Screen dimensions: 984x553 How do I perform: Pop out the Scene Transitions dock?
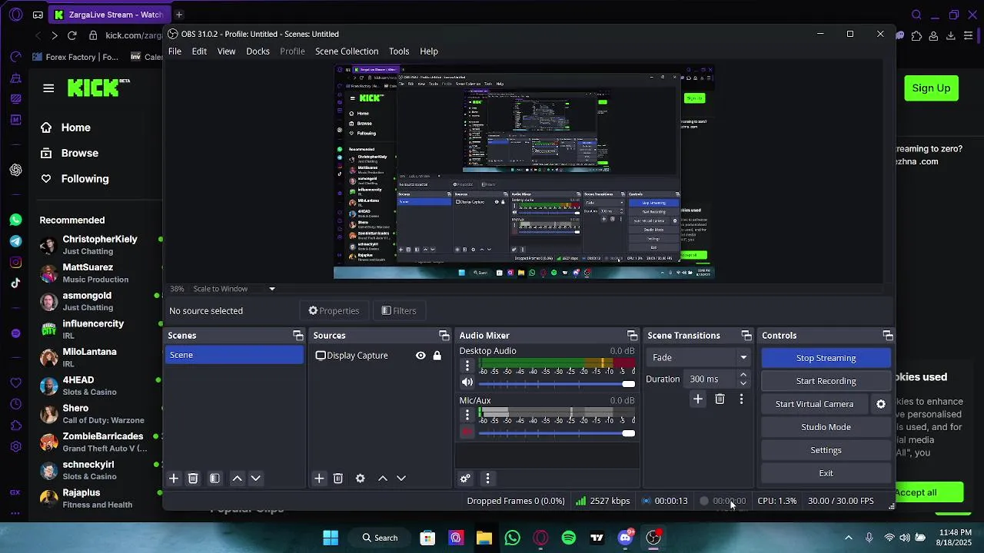[746, 336]
